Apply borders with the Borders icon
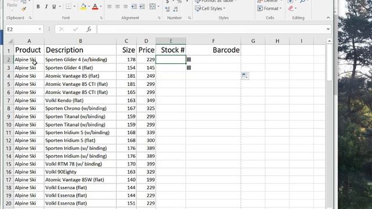372x209 pixels. pyautogui.click(x=69, y=7)
